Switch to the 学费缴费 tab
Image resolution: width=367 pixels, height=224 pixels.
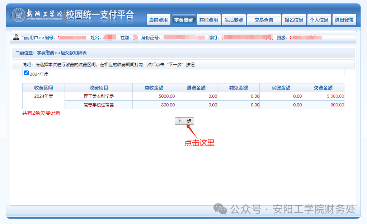tap(183, 20)
